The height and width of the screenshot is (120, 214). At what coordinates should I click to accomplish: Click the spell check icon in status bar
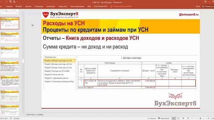(10, 118)
